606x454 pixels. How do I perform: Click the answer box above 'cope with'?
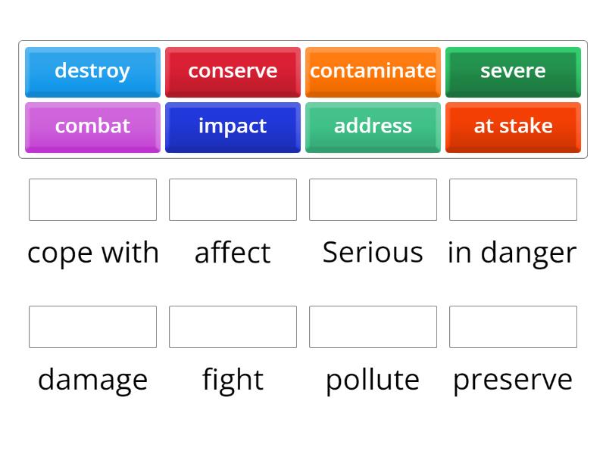92,200
